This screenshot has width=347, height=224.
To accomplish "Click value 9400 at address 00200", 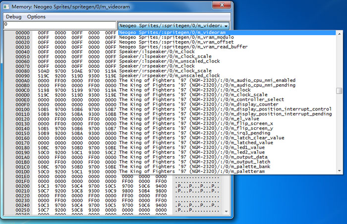I will click(x=161, y=186).
